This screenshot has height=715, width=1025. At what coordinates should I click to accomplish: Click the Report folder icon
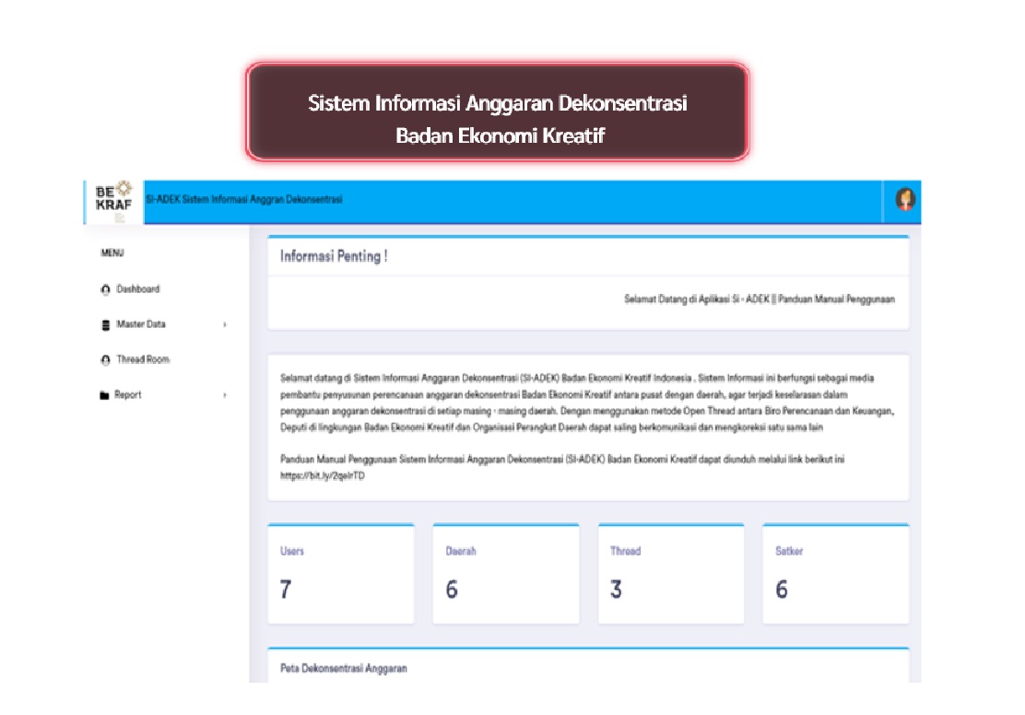[x=104, y=394]
